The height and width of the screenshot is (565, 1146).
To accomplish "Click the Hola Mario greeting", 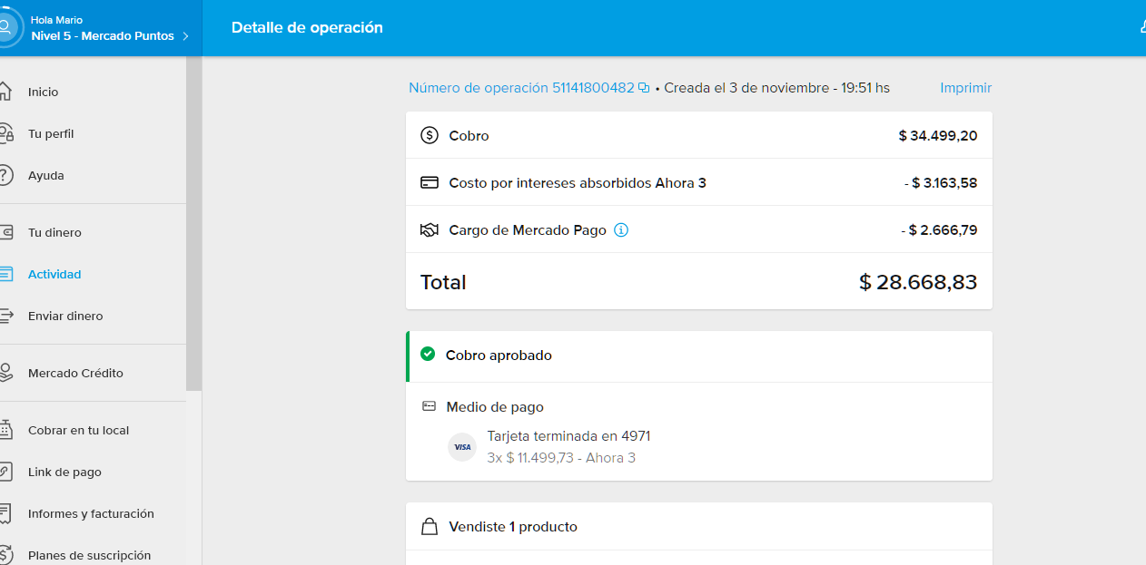I will tap(56, 20).
